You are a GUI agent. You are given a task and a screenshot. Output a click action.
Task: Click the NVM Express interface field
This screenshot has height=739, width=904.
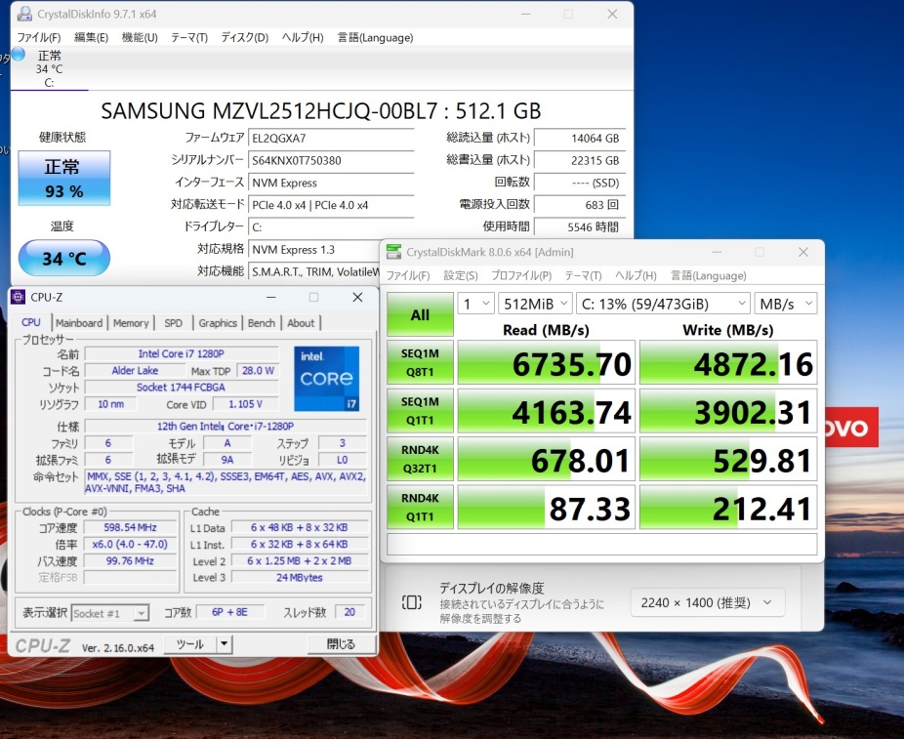[331, 183]
